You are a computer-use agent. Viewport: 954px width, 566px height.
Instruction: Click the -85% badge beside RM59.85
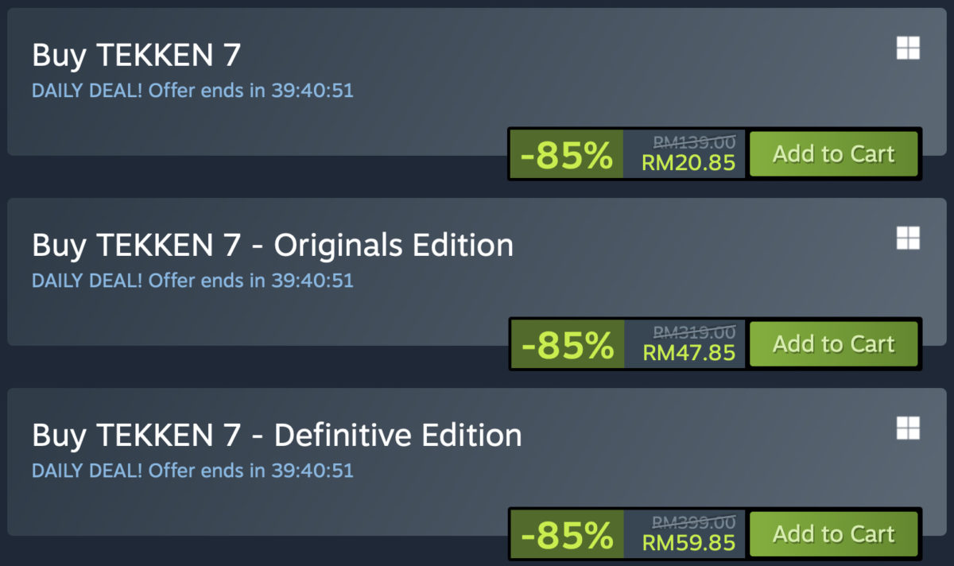(x=567, y=534)
